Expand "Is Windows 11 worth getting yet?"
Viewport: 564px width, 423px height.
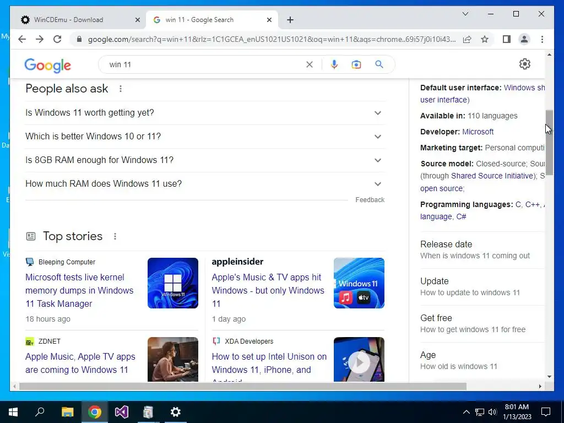tap(205, 112)
